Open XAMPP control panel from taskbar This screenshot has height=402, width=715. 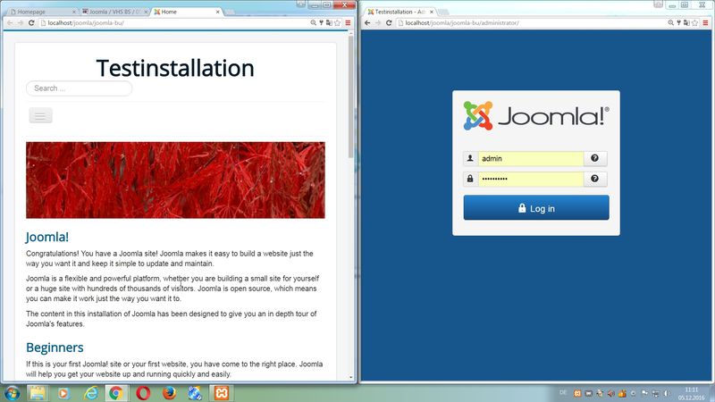coord(222,393)
